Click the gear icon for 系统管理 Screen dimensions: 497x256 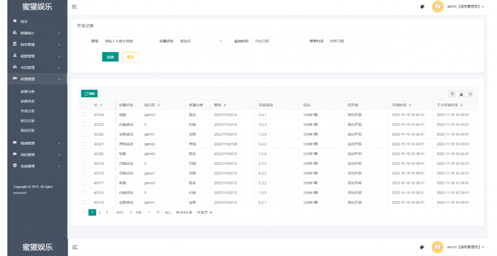pos(15,166)
